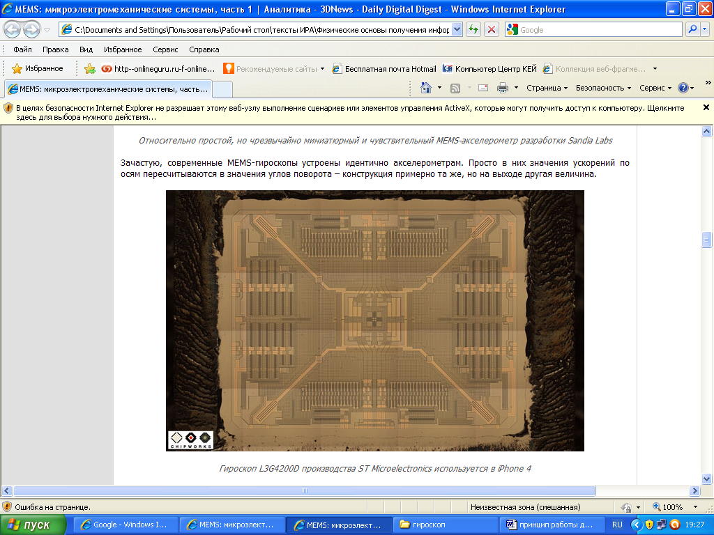The width and height of the screenshot is (714, 535).
Task: Open the Избранное menu in menu bar
Action: point(123,49)
